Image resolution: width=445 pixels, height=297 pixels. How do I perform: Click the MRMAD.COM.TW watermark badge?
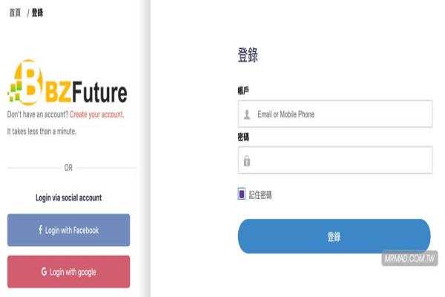click(x=409, y=258)
